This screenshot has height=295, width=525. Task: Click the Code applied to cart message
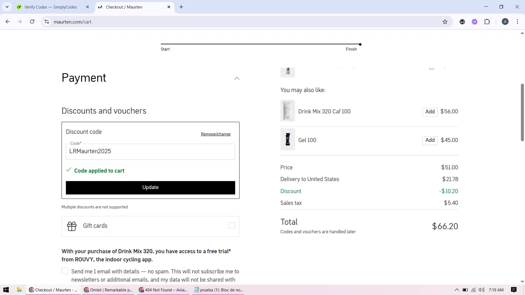pyautogui.click(x=99, y=171)
